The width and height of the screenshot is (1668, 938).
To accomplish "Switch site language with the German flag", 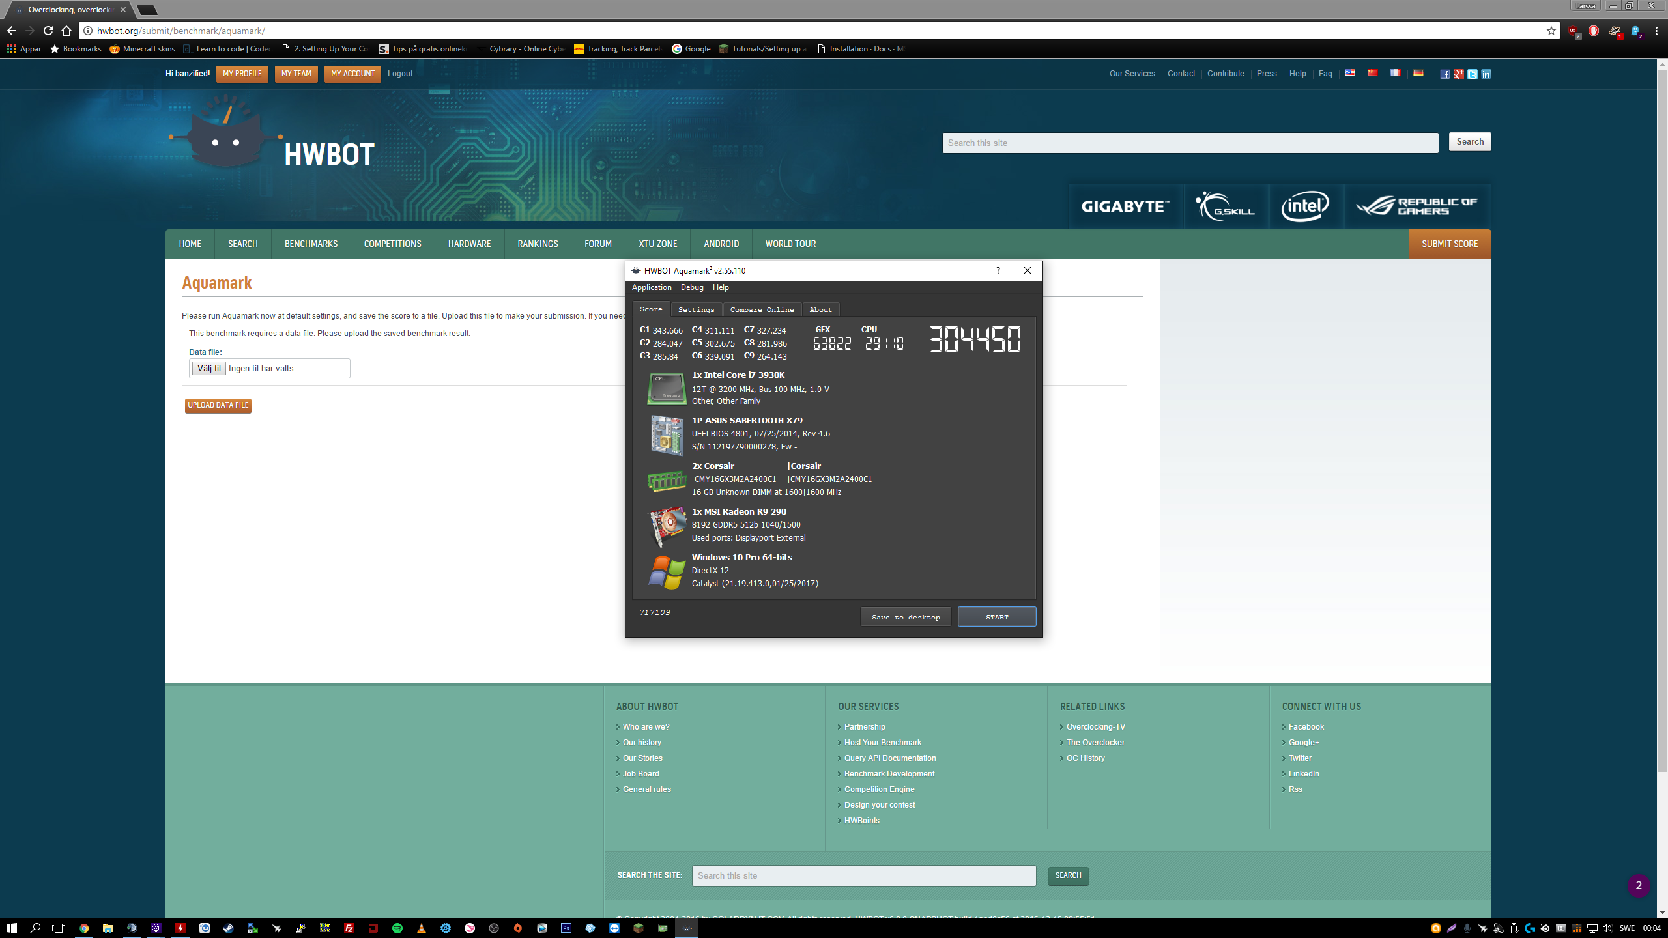I will click(x=1418, y=73).
